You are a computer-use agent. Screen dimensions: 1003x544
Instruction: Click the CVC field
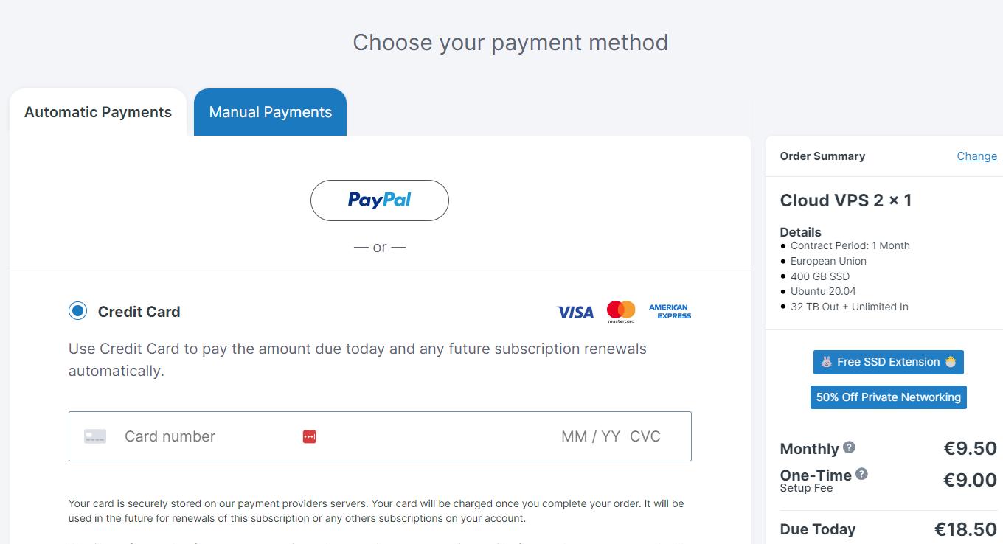tap(645, 436)
